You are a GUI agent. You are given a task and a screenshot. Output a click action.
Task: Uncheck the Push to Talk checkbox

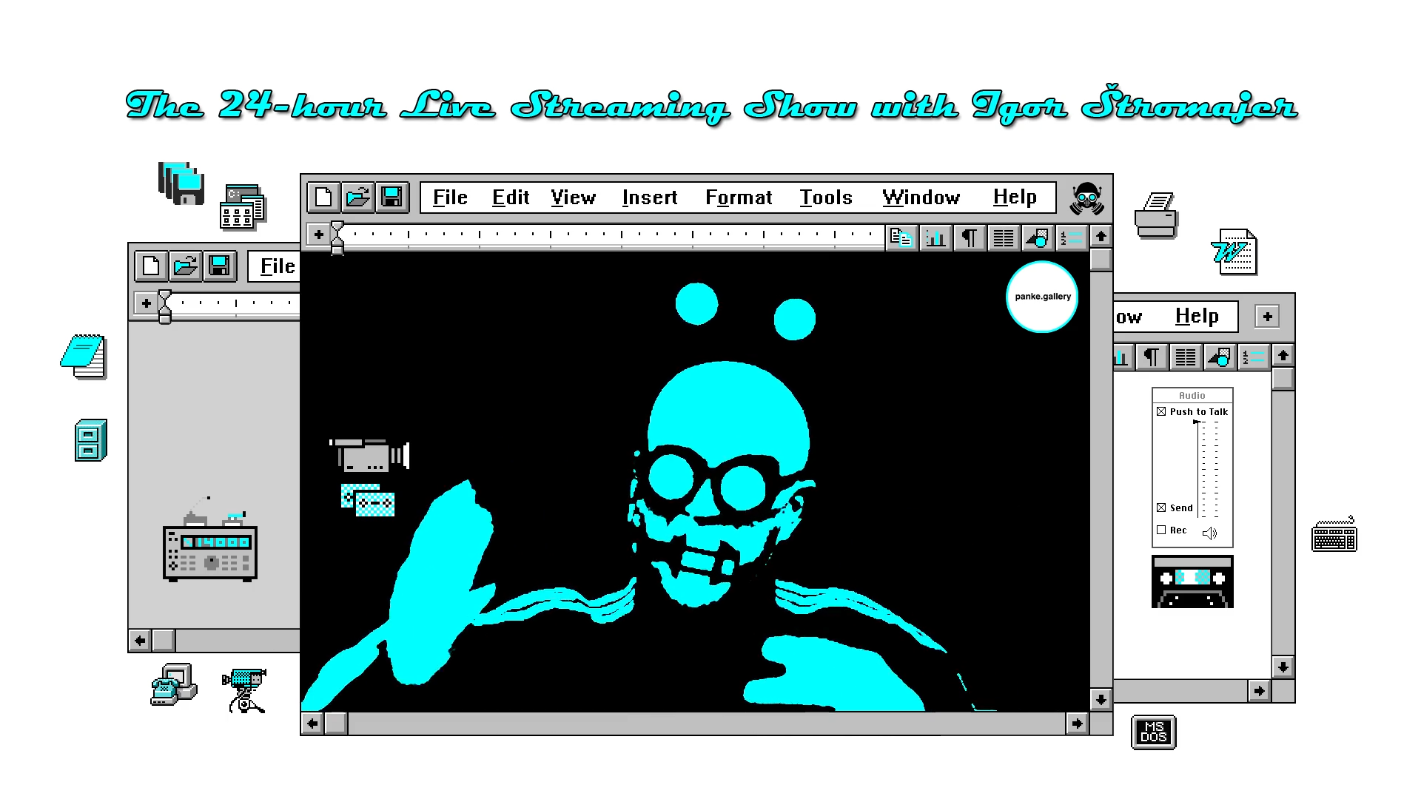pyautogui.click(x=1161, y=411)
